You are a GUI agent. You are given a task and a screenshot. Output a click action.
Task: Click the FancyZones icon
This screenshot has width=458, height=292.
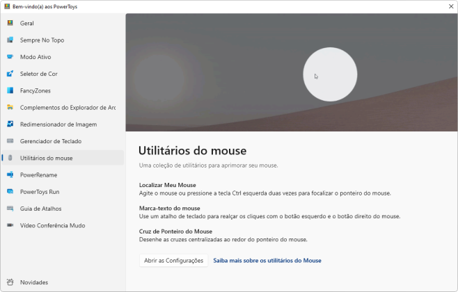point(10,90)
